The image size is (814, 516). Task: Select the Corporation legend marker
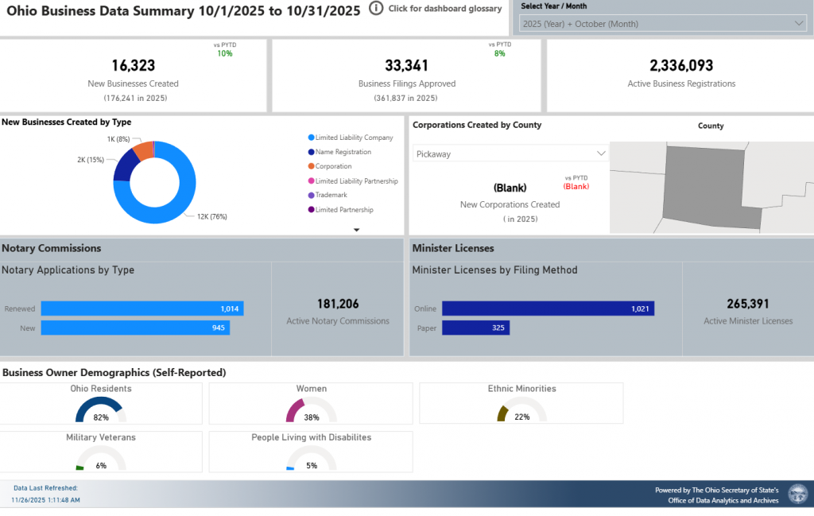(310, 166)
